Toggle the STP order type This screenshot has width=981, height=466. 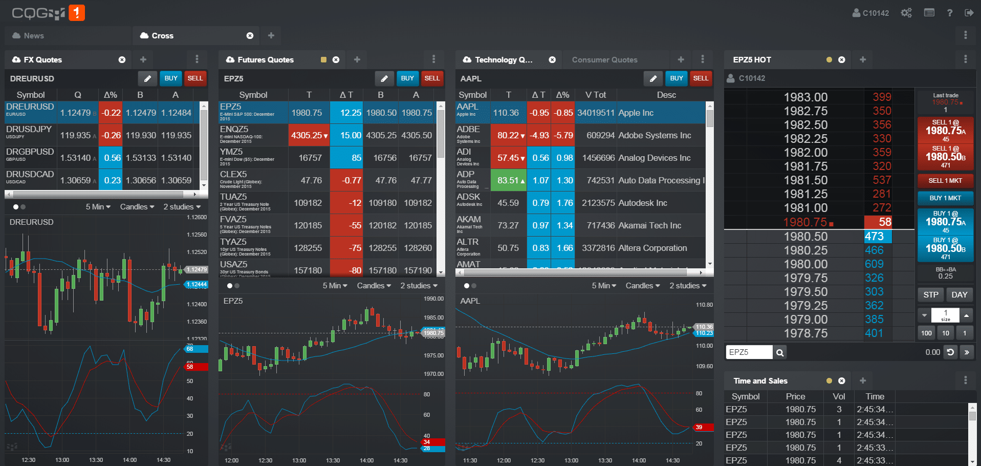point(930,295)
